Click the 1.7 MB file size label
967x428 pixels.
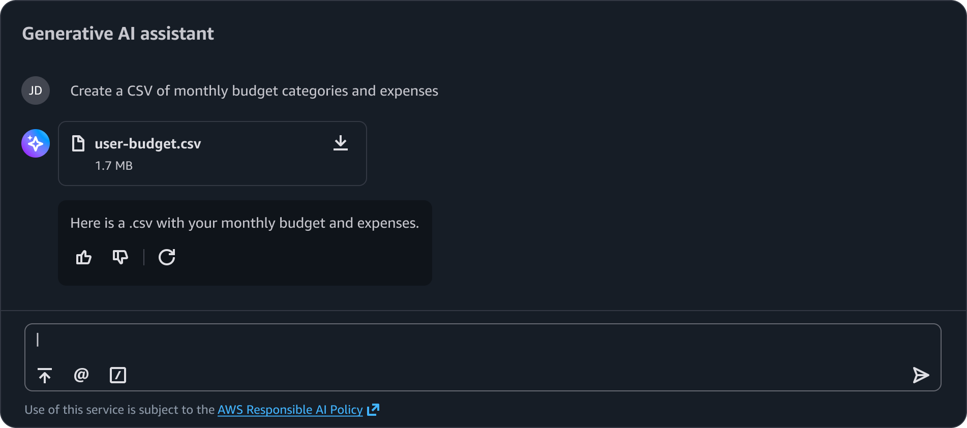tap(114, 166)
